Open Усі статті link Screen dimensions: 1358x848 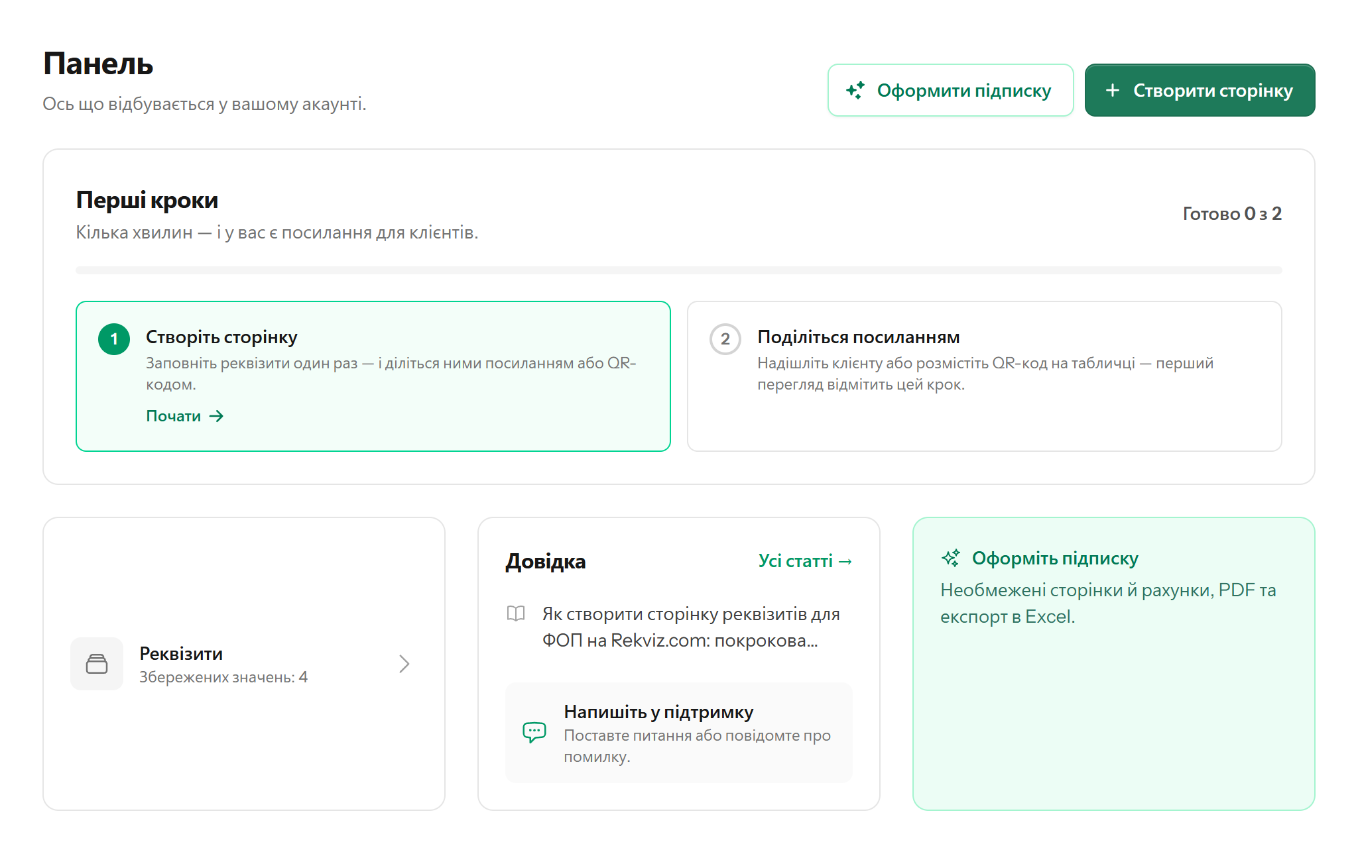click(806, 561)
